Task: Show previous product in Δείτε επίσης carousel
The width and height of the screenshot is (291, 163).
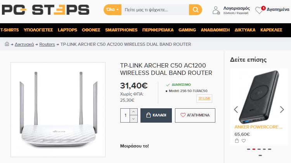Action: tap(236, 109)
